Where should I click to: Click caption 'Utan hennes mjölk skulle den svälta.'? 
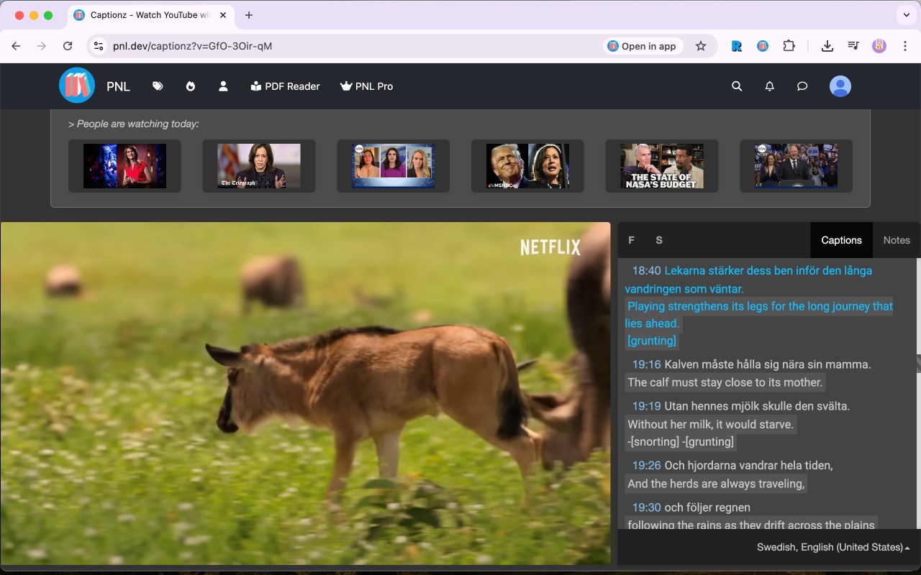[757, 406]
